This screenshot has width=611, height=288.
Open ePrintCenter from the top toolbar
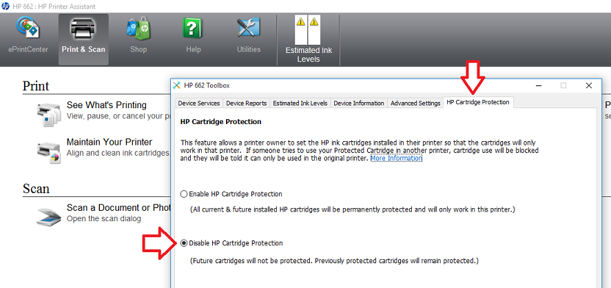[x=28, y=36]
